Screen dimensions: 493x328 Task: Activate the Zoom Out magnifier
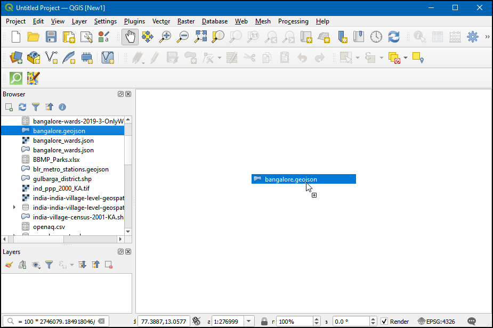click(x=182, y=37)
